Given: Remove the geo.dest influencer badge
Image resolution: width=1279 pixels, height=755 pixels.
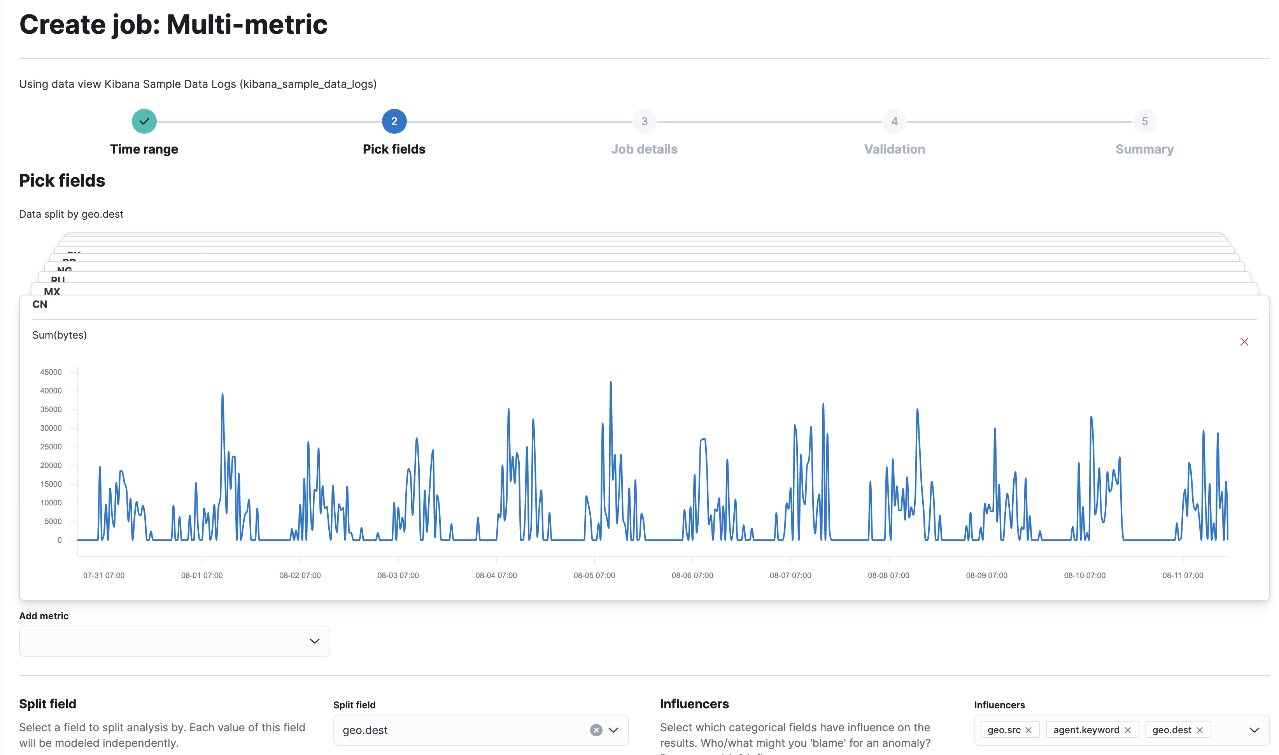Looking at the screenshot, I should 1199,729.
